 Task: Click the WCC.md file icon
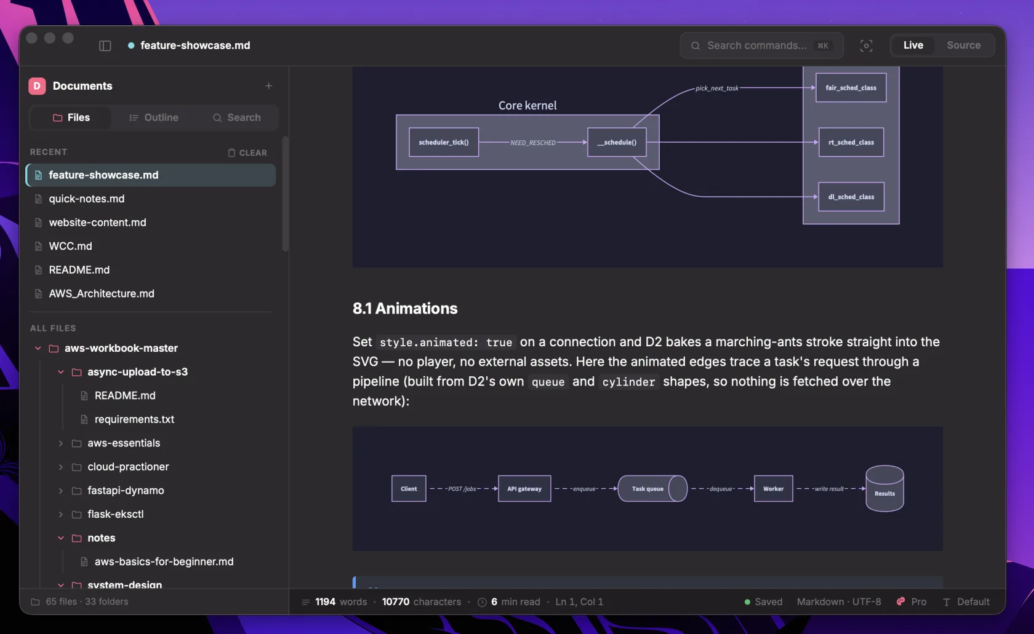point(38,246)
